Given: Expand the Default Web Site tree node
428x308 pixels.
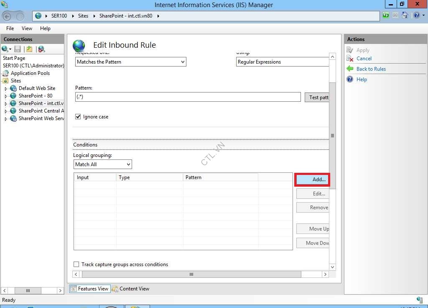Looking at the screenshot, I should pyautogui.click(x=6, y=89).
